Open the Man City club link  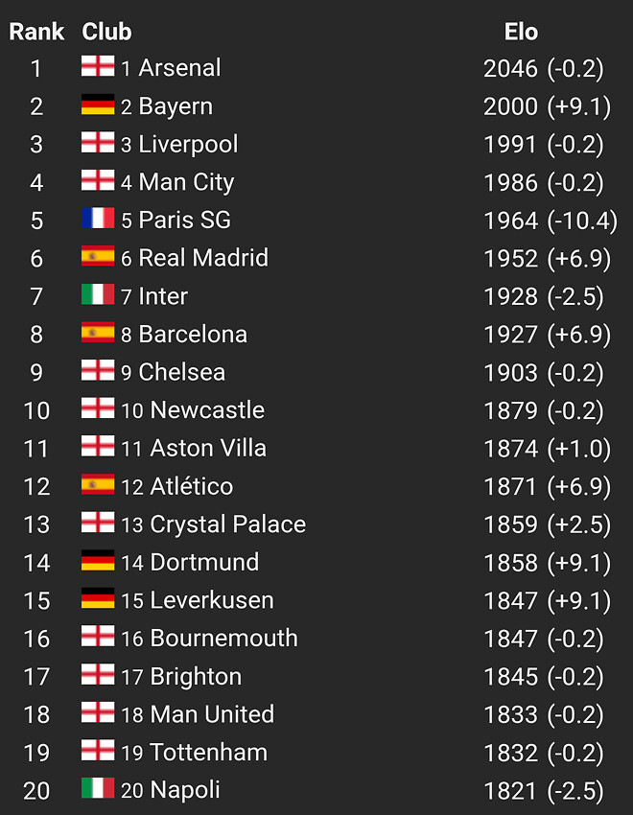click(186, 182)
